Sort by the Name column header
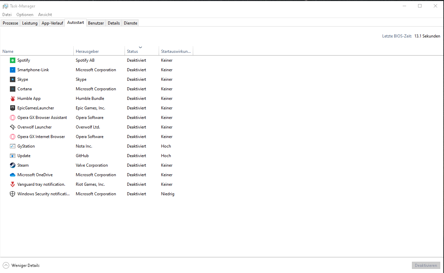This screenshot has width=444, height=273. click(x=37, y=50)
